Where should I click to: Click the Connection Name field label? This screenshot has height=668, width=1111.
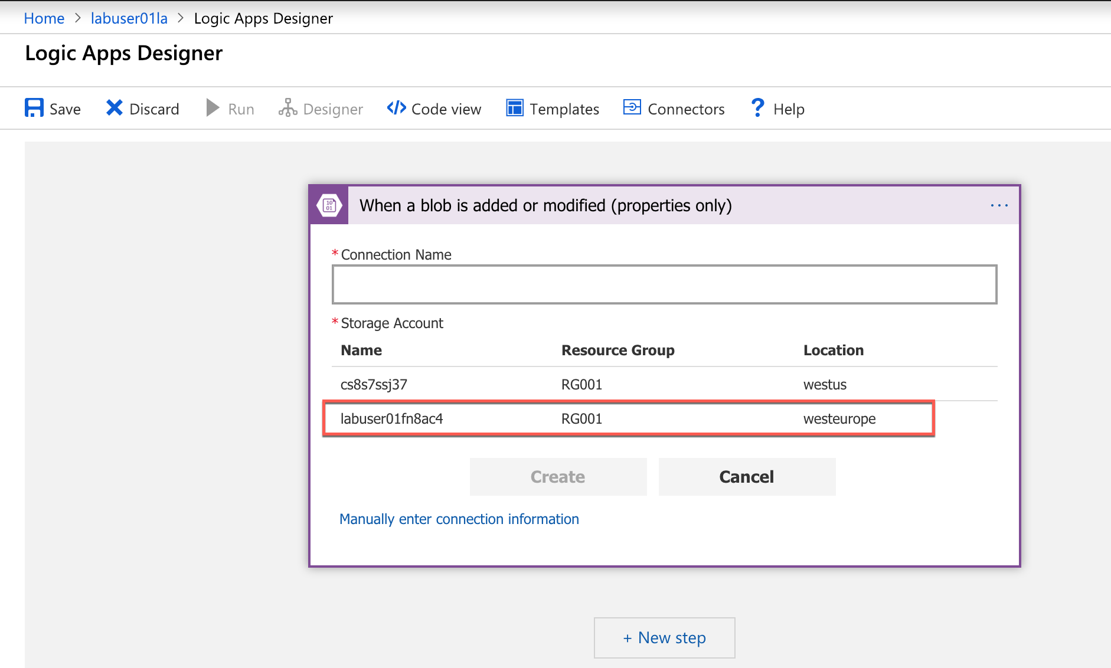396,255
